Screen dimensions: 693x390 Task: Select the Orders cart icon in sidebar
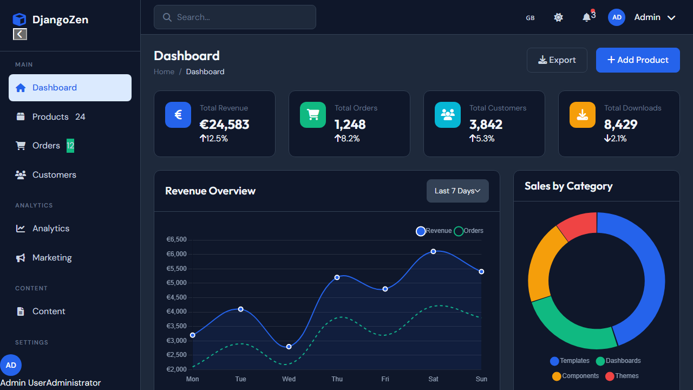click(x=21, y=145)
